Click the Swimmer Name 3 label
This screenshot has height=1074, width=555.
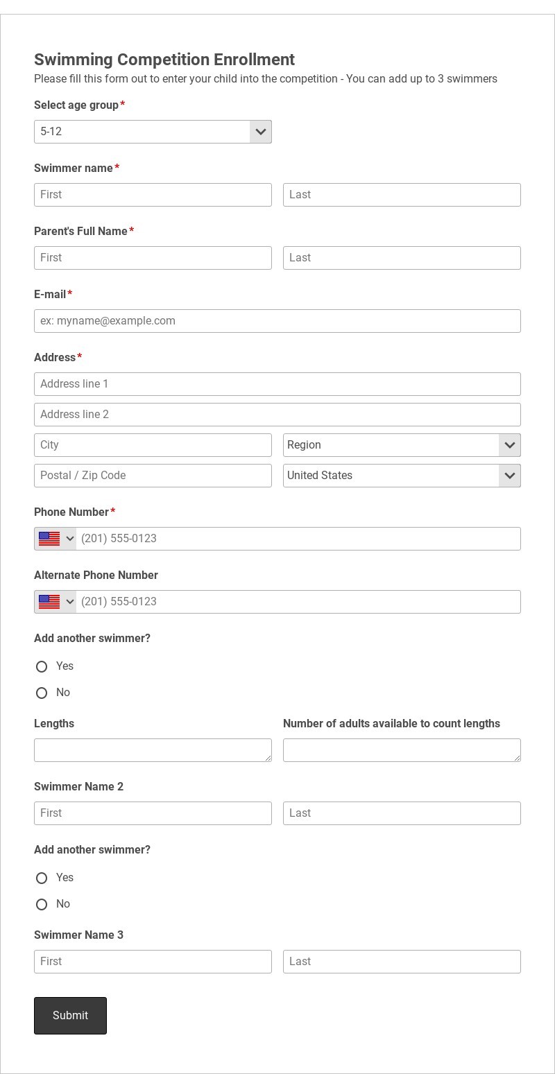click(78, 935)
